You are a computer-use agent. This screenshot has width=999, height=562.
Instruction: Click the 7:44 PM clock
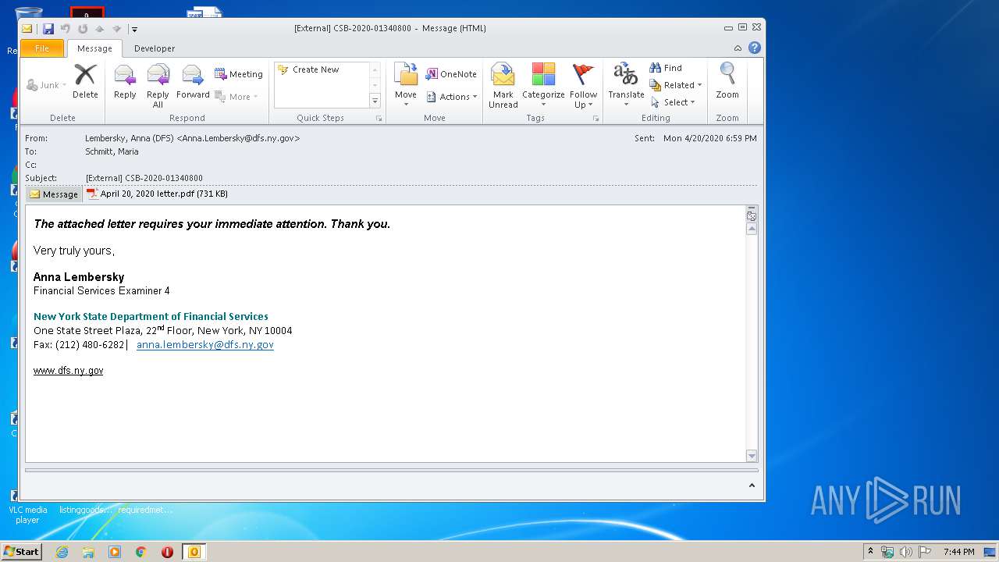coord(958,552)
